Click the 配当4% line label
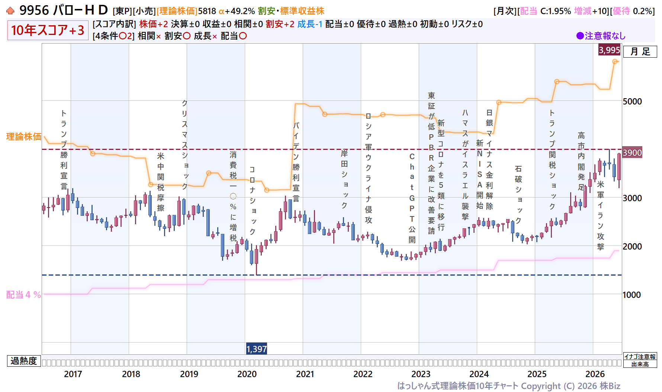The width and height of the screenshot is (662, 392). click(24, 295)
